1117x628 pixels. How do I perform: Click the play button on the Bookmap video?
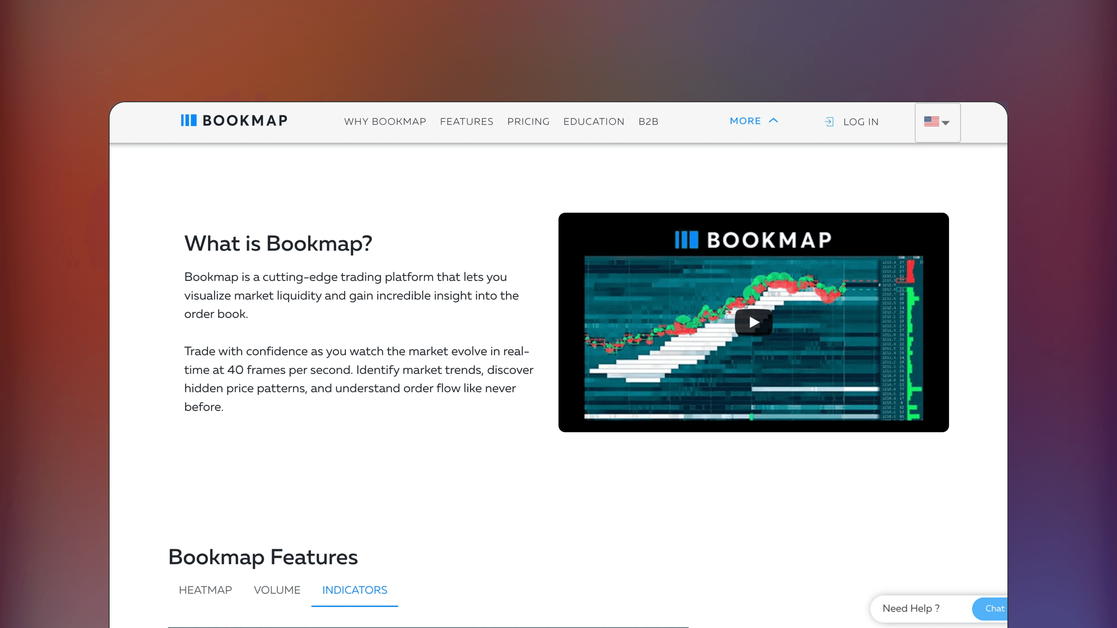pos(753,322)
